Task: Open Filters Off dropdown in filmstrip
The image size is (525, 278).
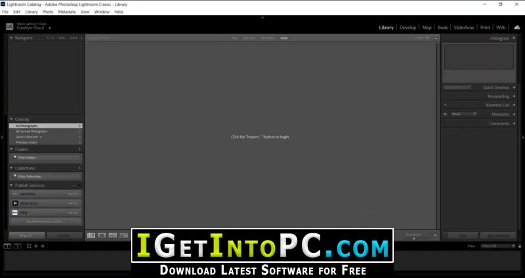Action: click(x=498, y=246)
